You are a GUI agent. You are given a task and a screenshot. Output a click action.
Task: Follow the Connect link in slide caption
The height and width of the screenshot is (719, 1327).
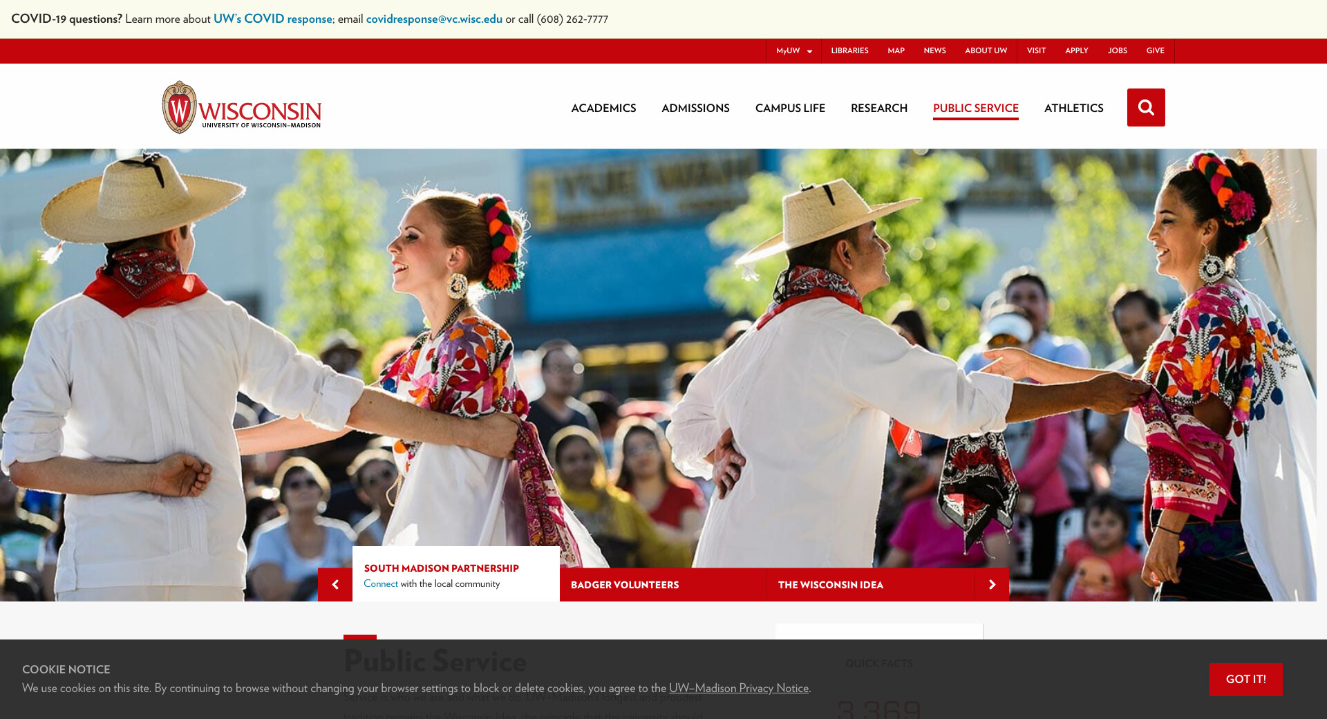click(381, 584)
